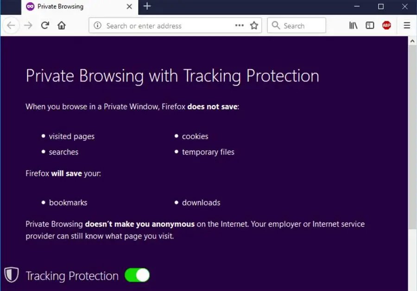417x291 pixels.
Task: Disable the Tracking Protection switch
Action: (x=137, y=275)
